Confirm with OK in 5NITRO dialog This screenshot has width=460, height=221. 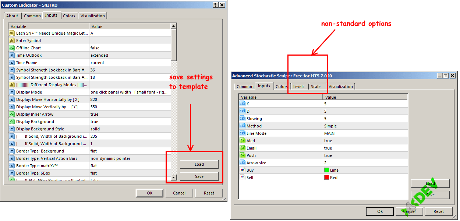tap(149, 193)
